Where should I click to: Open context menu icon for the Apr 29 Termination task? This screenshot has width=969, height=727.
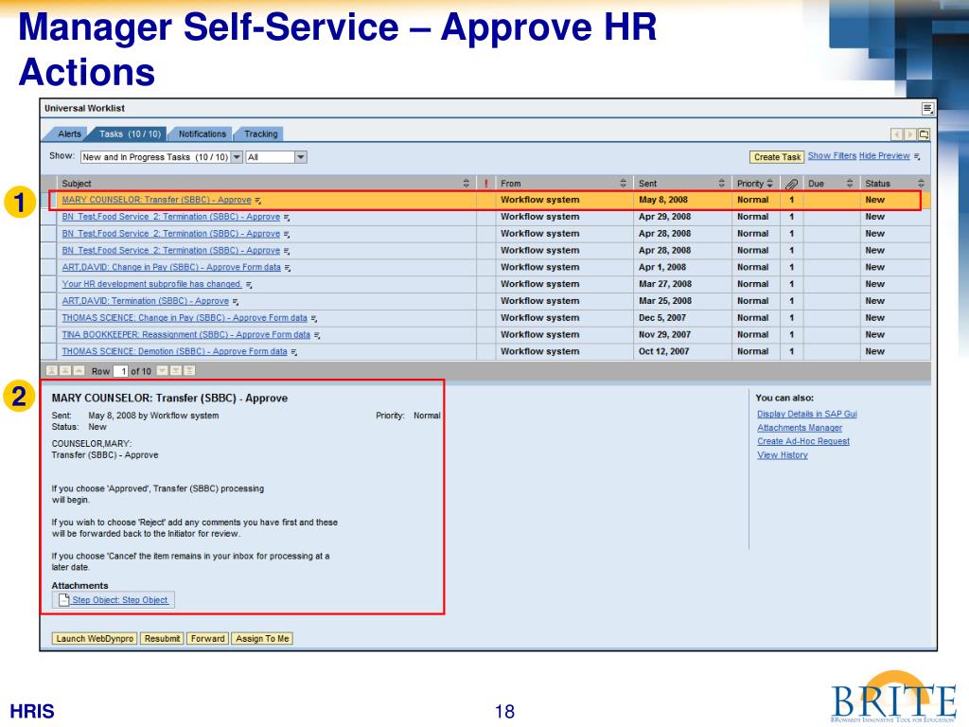point(287,218)
